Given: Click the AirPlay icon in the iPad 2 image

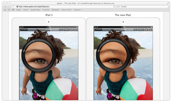Looking at the screenshot, I should pos(76,30).
